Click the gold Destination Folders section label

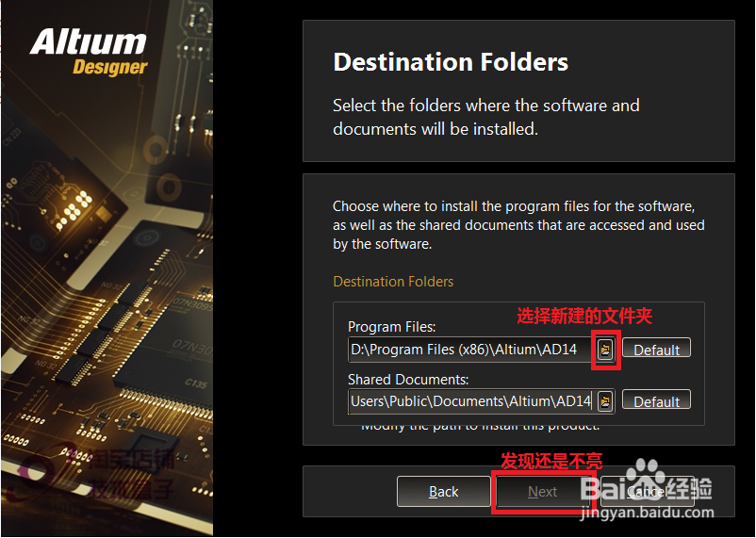[x=393, y=282]
